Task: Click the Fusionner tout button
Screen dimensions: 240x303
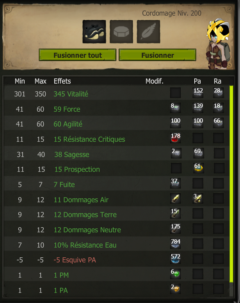Action: point(77,55)
